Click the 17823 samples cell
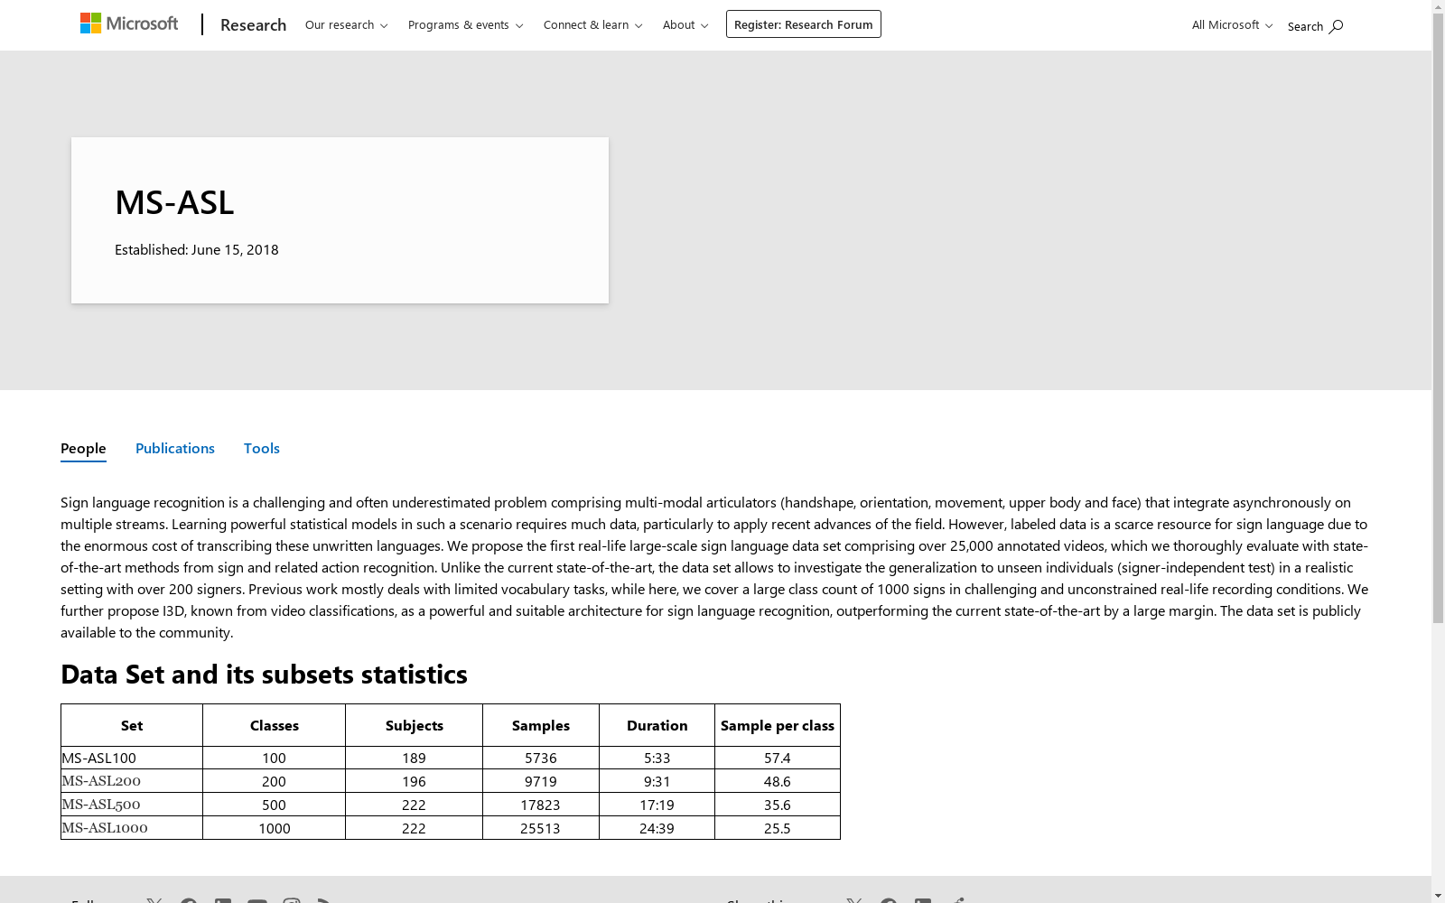 (x=541, y=805)
